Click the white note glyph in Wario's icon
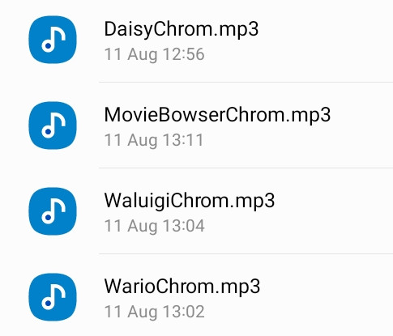This screenshot has height=336, width=393. pyautogui.click(x=53, y=297)
